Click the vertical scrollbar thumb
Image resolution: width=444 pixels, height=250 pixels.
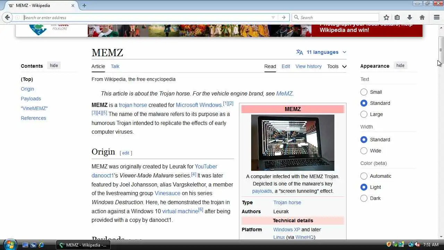(441, 50)
